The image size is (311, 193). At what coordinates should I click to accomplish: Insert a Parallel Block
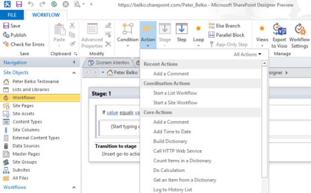[226, 35]
